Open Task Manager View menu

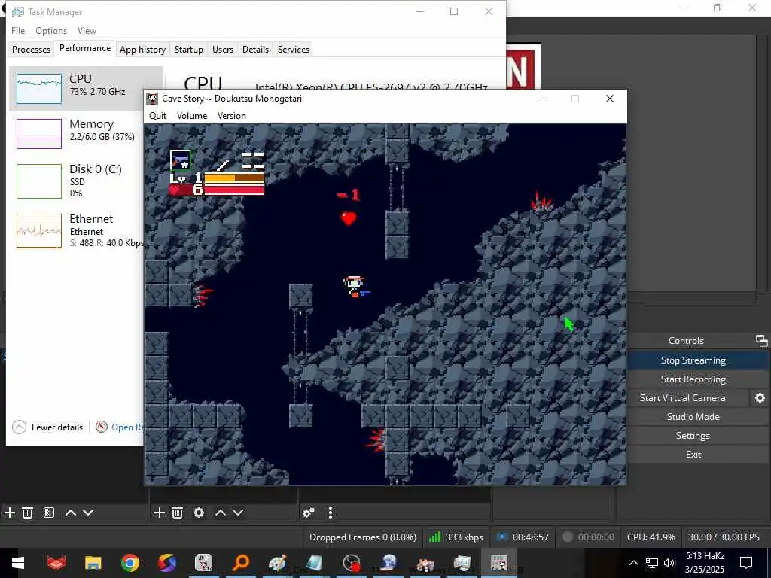pyautogui.click(x=87, y=30)
